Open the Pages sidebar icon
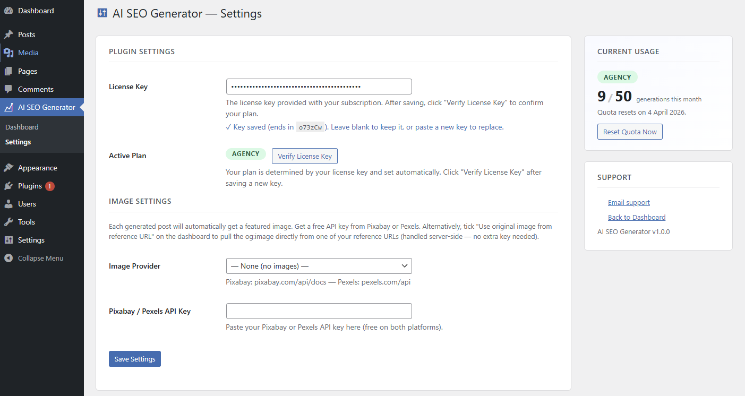 pyautogui.click(x=12, y=71)
